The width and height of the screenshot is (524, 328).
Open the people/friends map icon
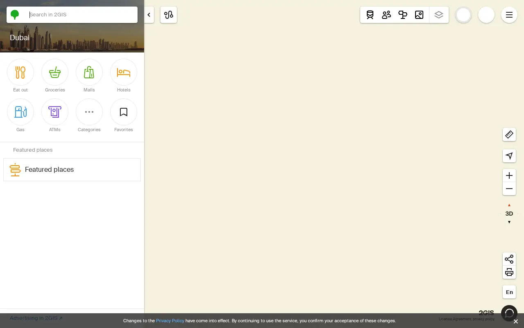386,15
